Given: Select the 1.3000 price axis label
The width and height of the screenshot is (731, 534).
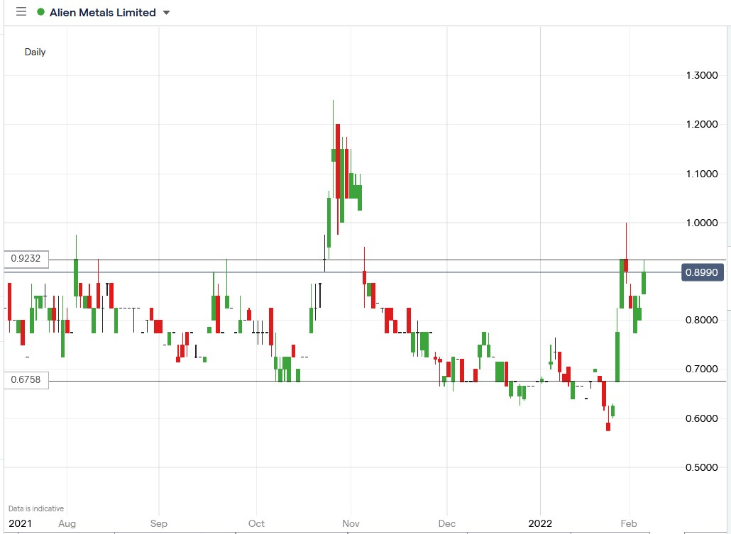Looking at the screenshot, I should pyautogui.click(x=702, y=75).
